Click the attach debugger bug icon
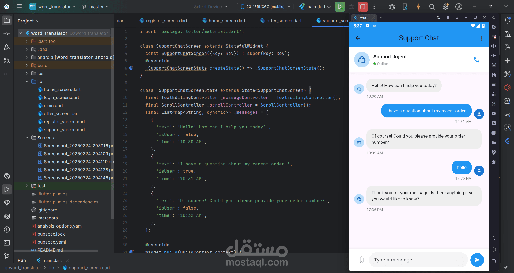The width and height of the screenshot is (514, 273). [x=392, y=7]
